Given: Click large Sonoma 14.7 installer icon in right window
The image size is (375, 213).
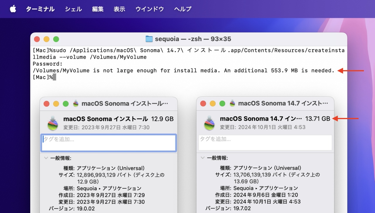Looking at the screenshot, I should [209, 123].
